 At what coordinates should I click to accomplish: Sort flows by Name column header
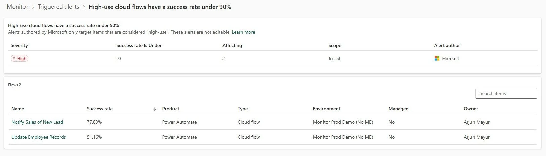click(18, 109)
